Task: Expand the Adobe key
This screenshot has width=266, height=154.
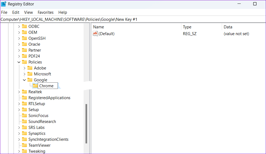Action: 24,68
